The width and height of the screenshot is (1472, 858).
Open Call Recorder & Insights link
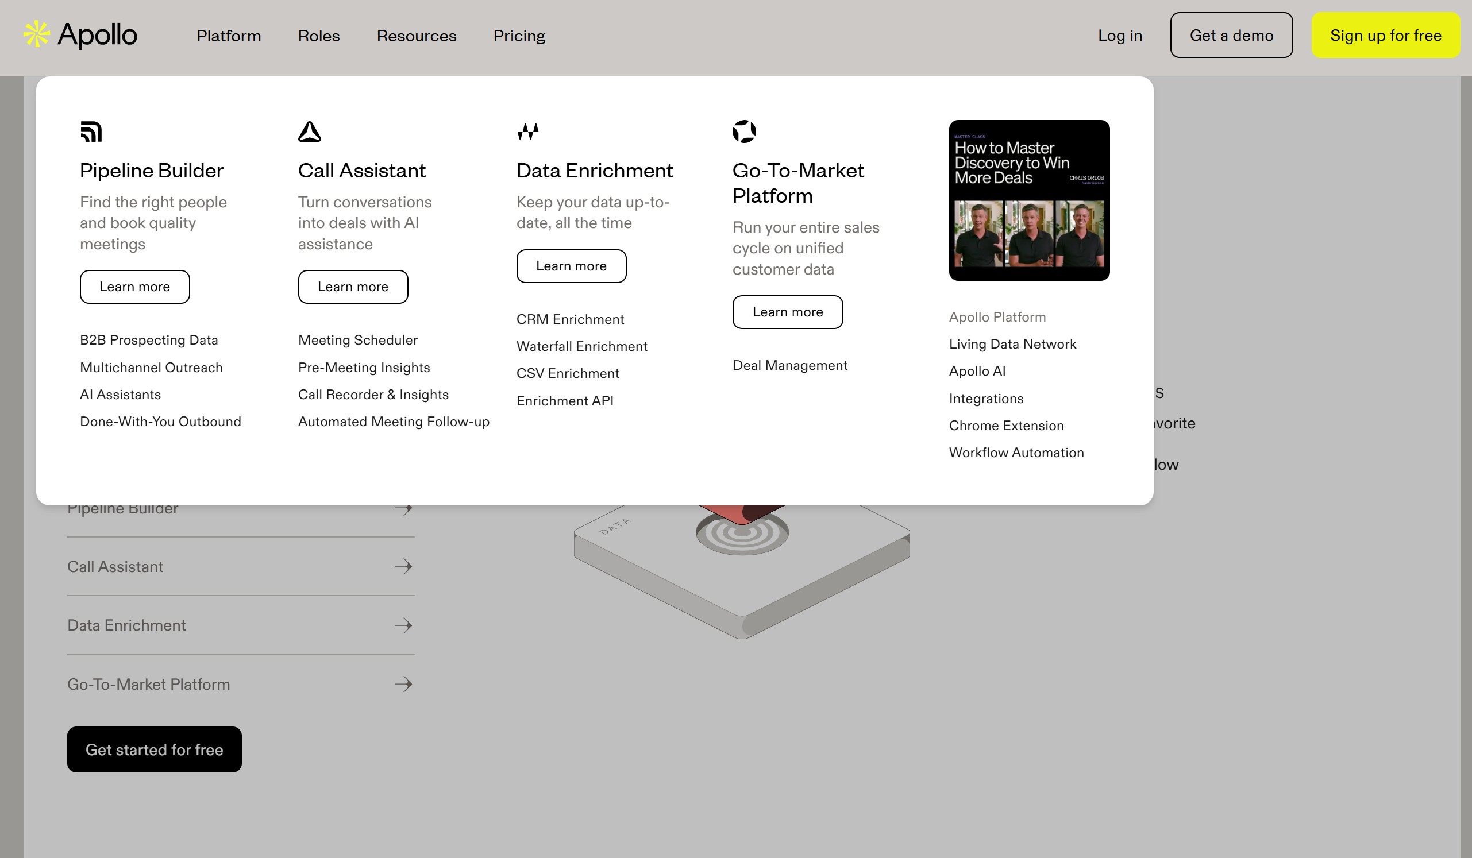pyautogui.click(x=373, y=395)
